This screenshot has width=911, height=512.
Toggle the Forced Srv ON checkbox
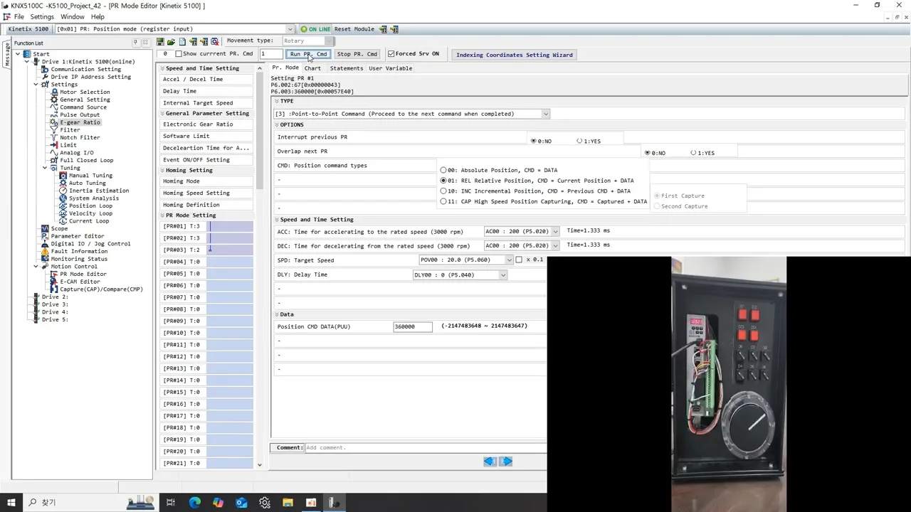391,54
